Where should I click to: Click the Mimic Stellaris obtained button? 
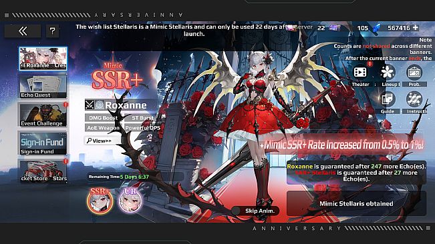[356, 203]
